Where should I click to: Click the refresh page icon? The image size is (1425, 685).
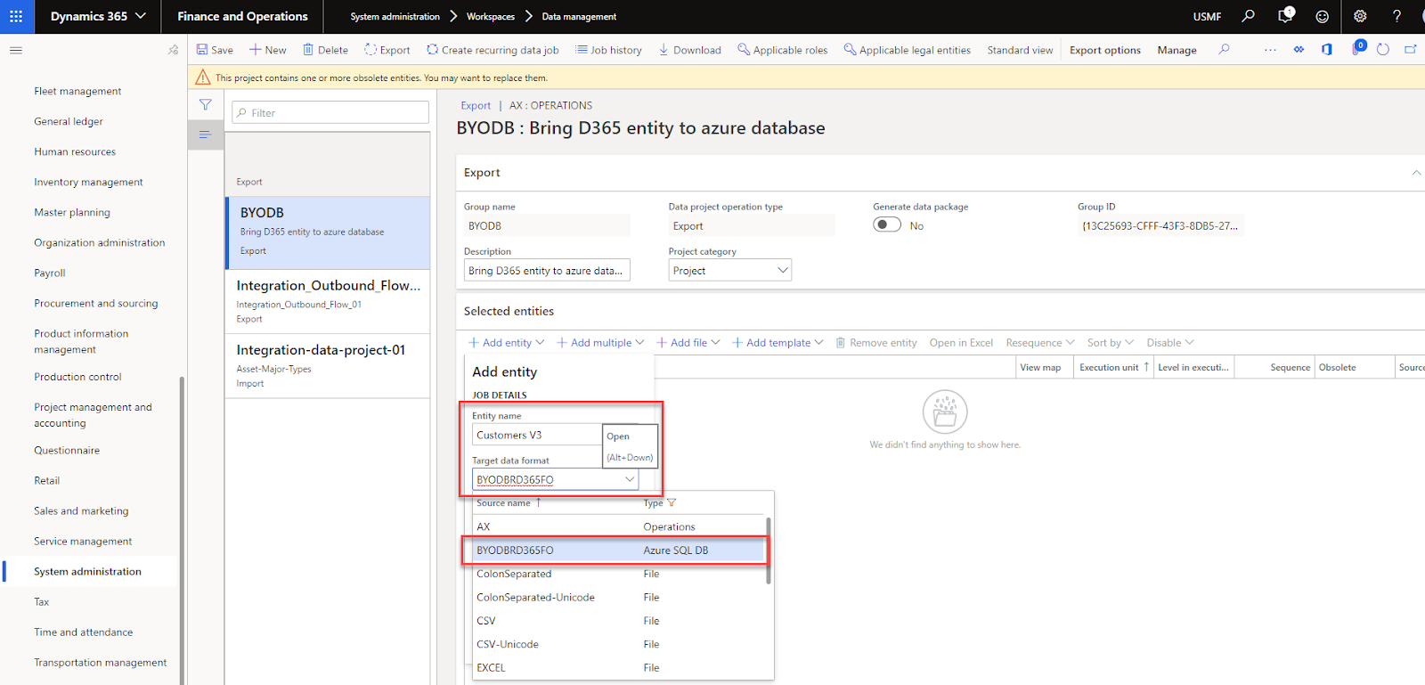1383,50
